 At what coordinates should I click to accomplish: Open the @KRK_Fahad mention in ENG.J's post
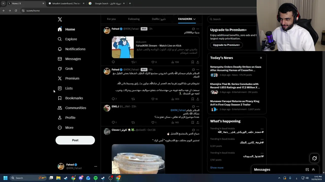(x=178, y=110)
